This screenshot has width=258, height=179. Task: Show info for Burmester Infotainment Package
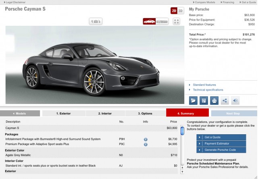[x=146, y=139]
